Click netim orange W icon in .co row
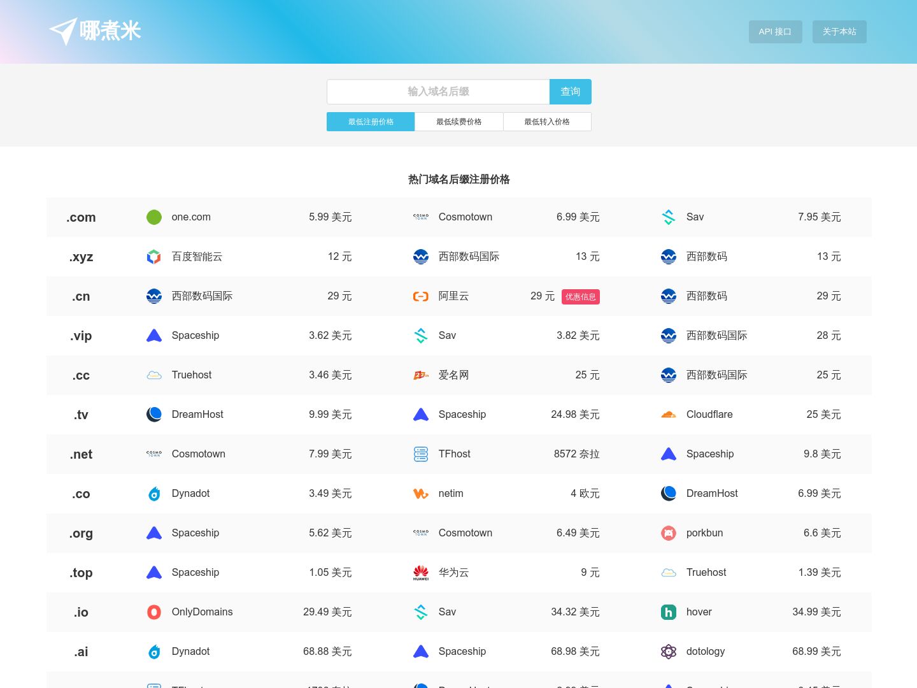The image size is (917, 688). pyautogui.click(x=421, y=494)
